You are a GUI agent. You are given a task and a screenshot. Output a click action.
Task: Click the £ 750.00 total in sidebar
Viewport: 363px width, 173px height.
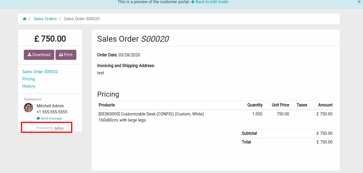click(x=50, y=39)
